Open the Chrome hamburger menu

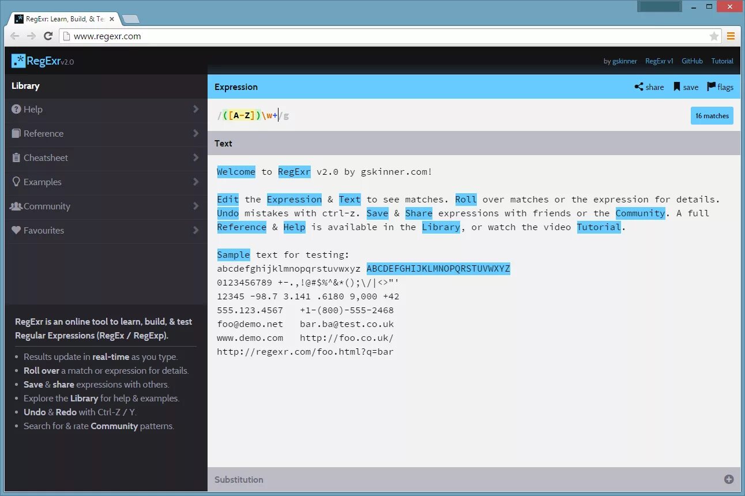(x=731, y=36)
